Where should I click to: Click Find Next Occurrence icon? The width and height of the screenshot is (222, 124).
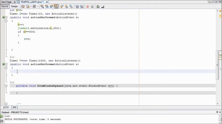pos(51,7)
